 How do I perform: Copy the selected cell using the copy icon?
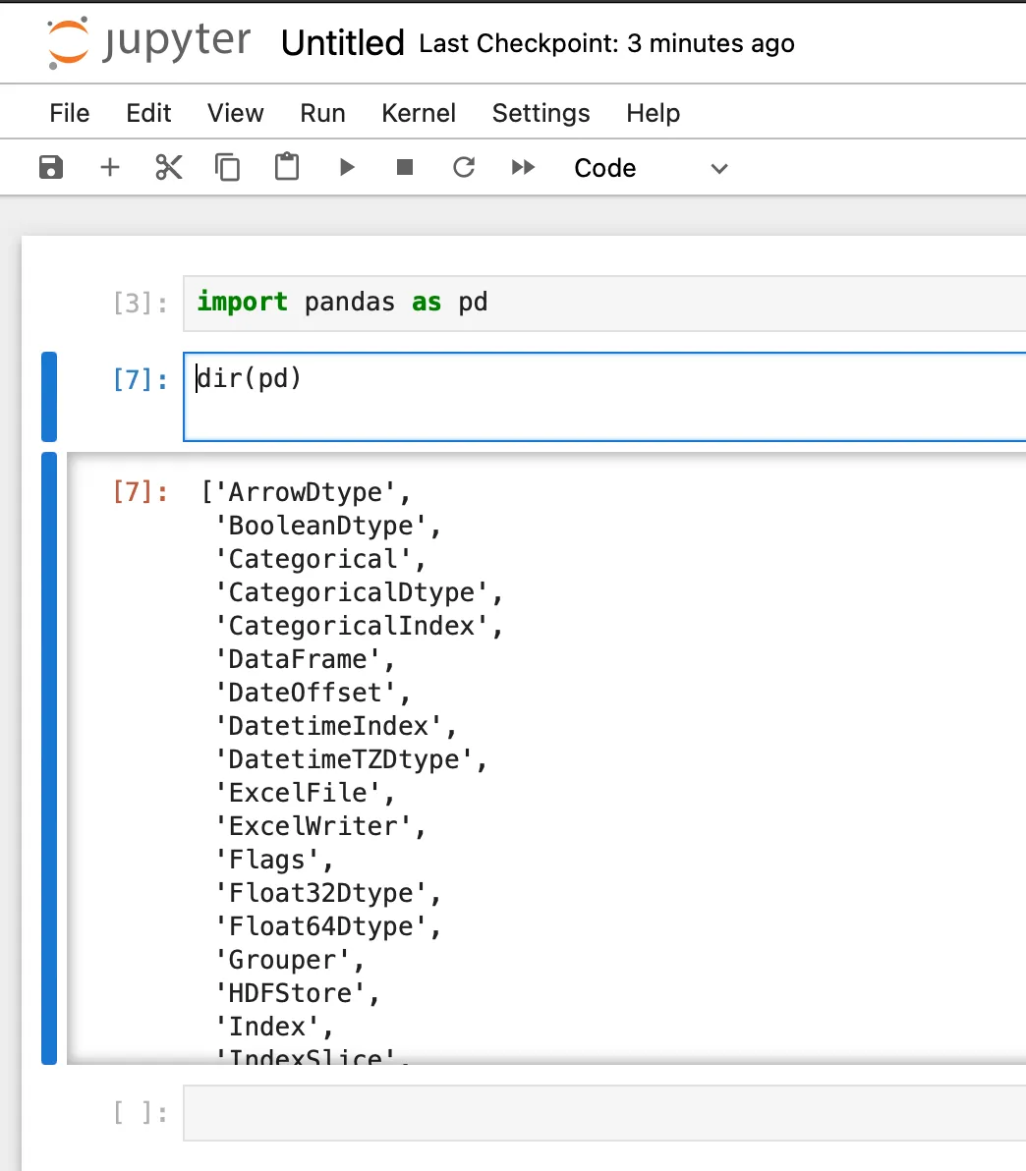click(227, 168)
